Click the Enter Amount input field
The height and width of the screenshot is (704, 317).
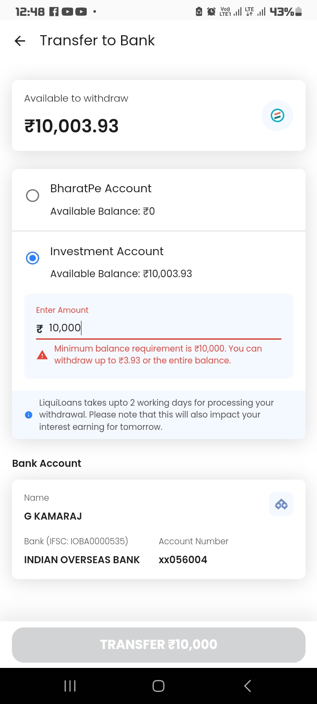[x=158, y=328]
